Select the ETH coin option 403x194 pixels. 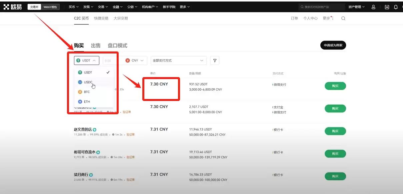click(87, 101)
